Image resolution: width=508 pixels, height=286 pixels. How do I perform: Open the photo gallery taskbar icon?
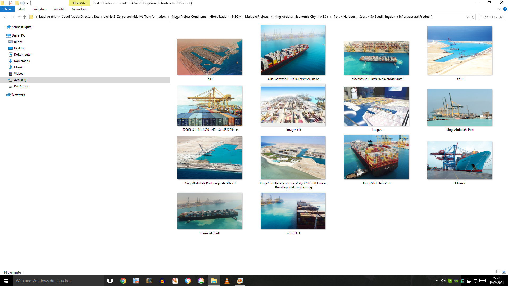(x=240, y=281)
